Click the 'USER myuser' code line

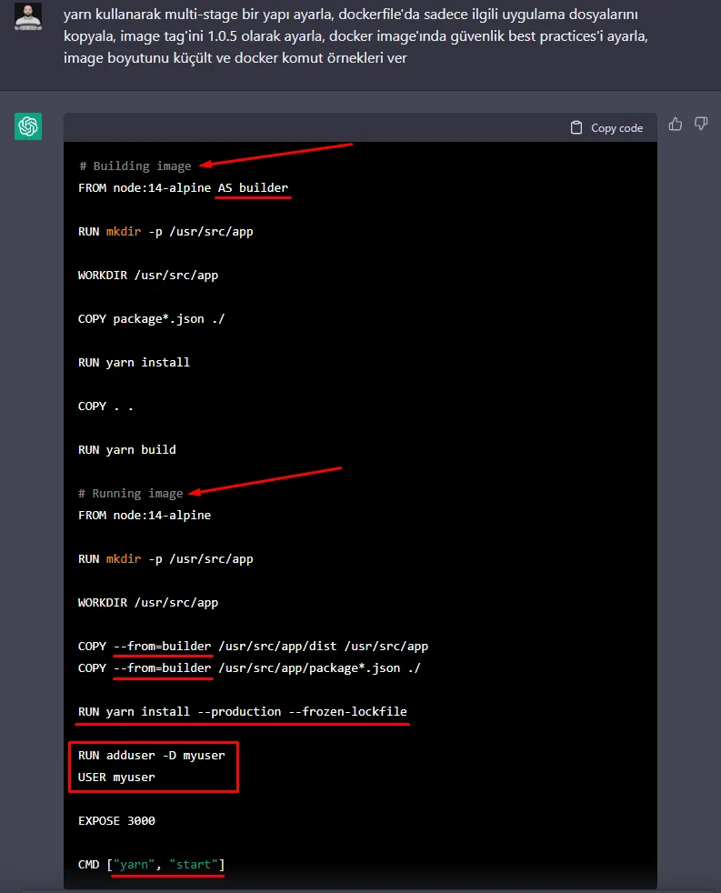click(116, 778)
